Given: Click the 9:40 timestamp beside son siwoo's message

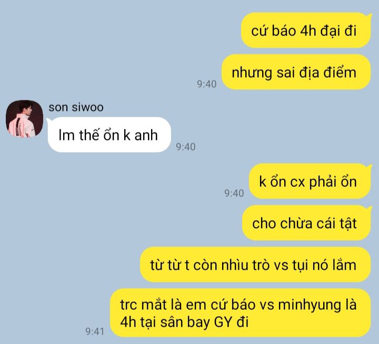Looking at the screenshot, I should tap(186, 147).
